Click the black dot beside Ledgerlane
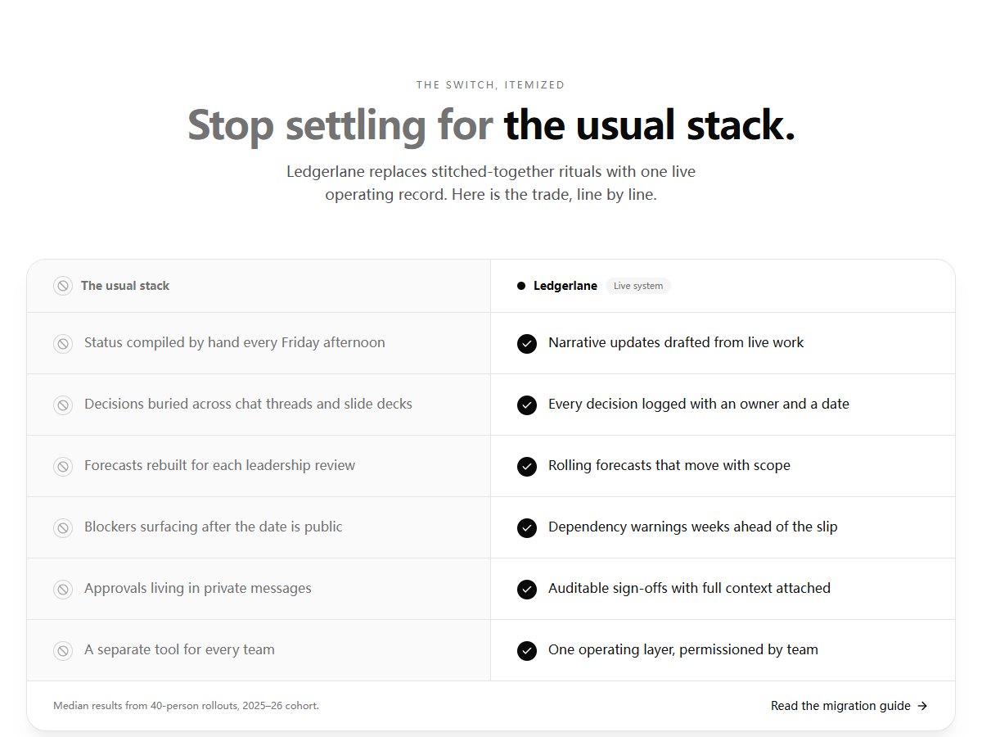This screenshot has height=737, width=982. click(521, 286)
